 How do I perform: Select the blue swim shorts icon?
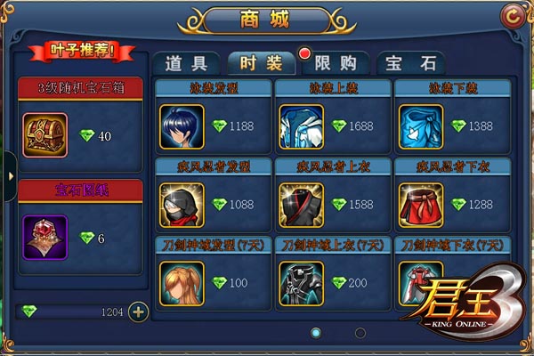[x=421, y=126]
